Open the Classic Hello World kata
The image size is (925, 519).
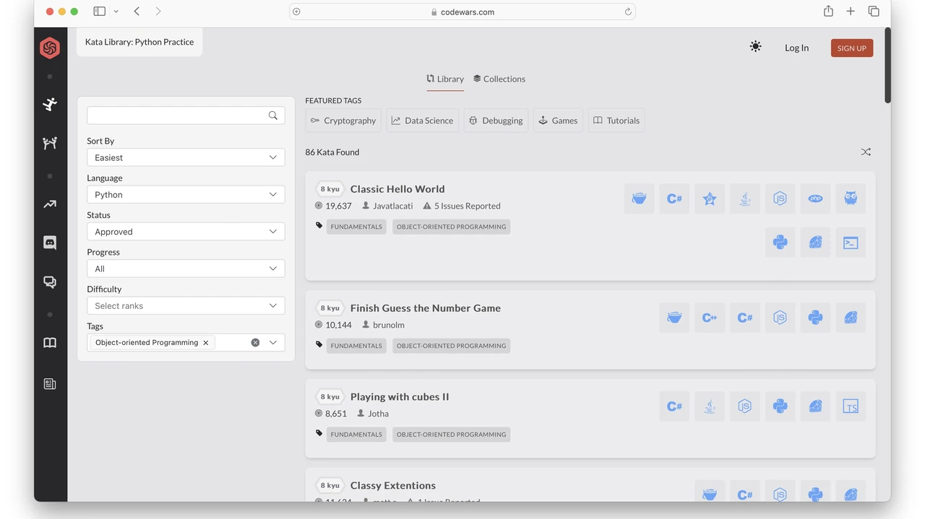[x=397, y=189]
